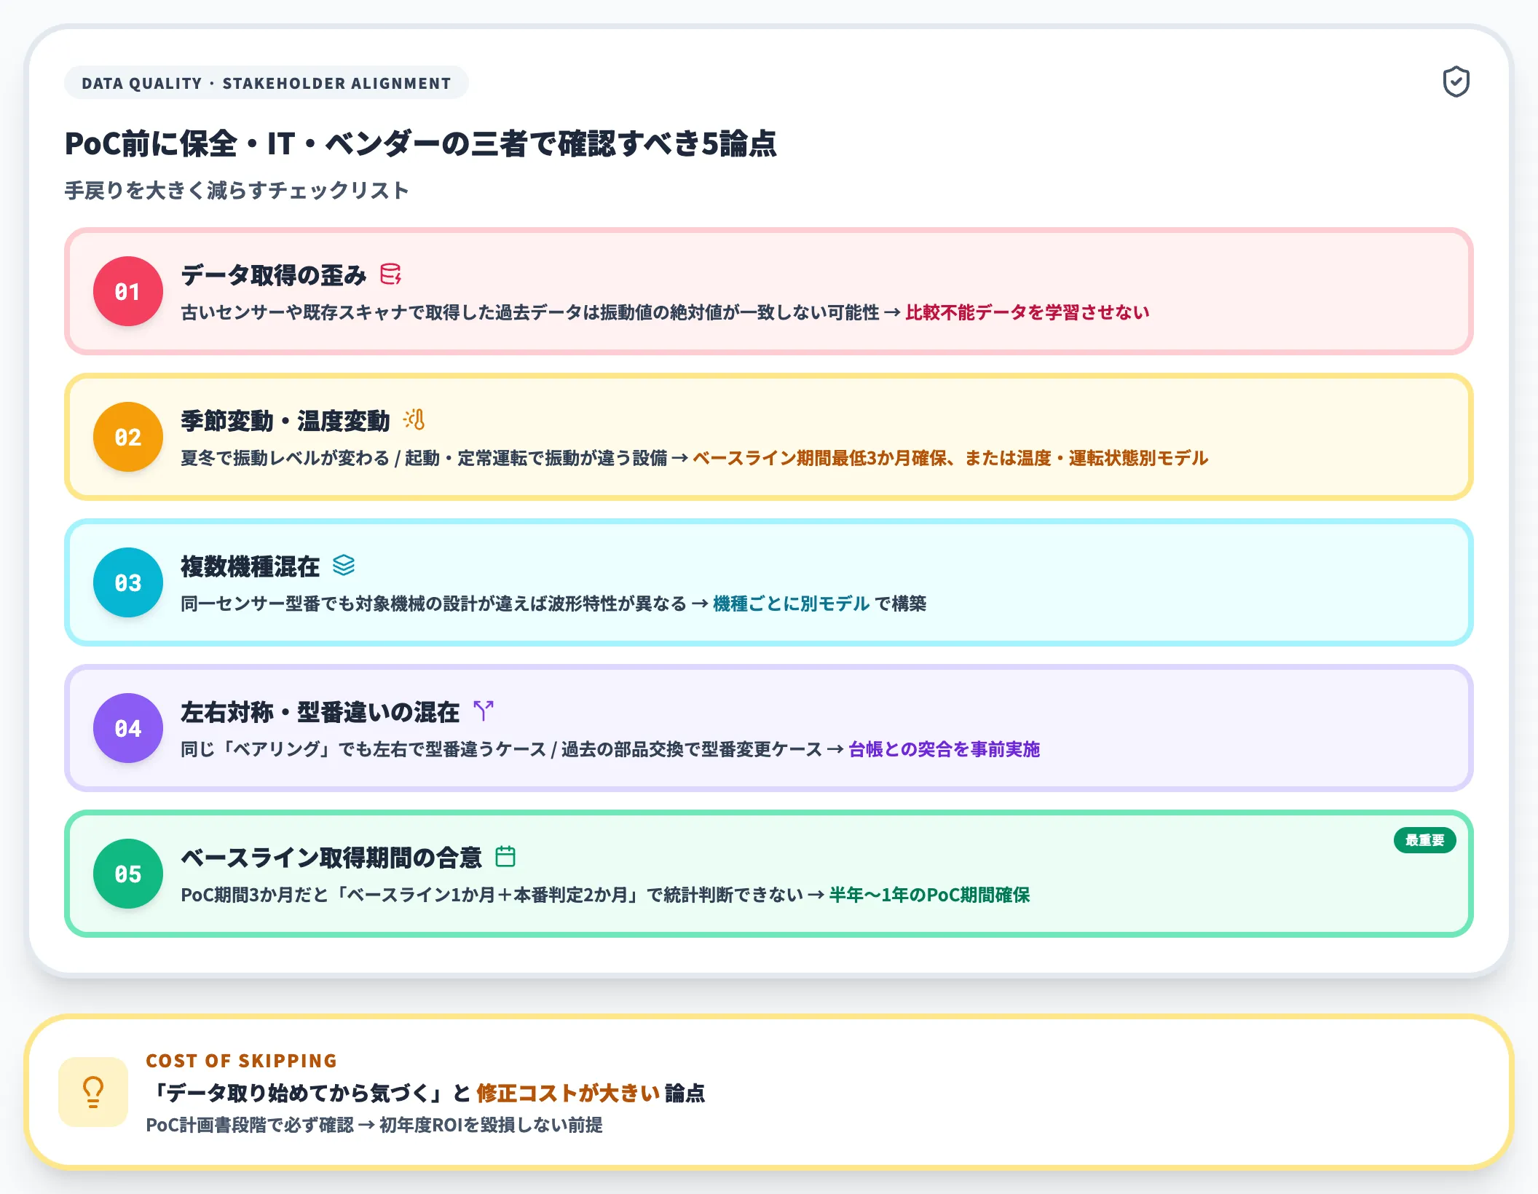The height and width of the screenshot is (1194, 1538).
Task: Click the orange text ベースライン期間最低3か月確保
Action: (820, 458)
